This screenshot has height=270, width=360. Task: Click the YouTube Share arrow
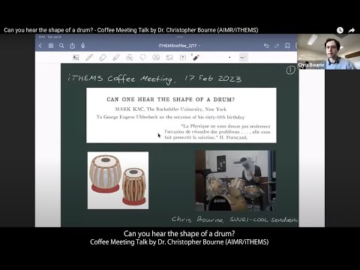coord(352,30)
